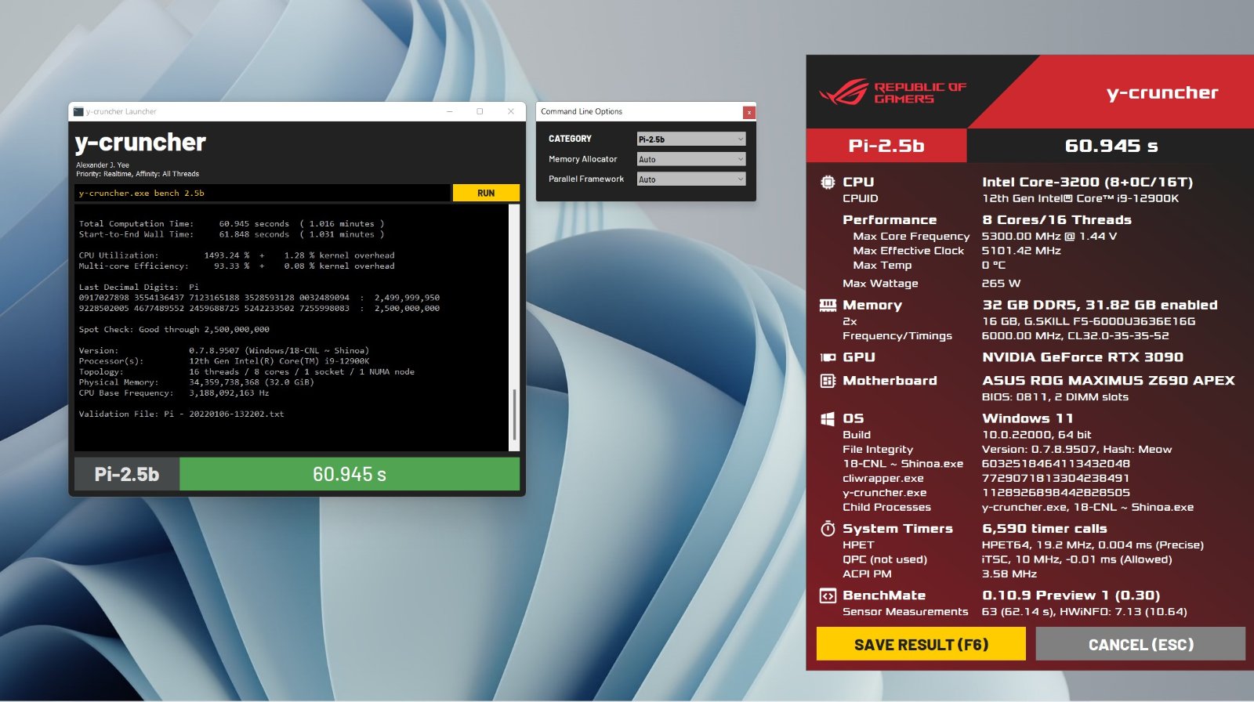
Task: Click the green 60.945 s result bar
Action: coord(350,474)
